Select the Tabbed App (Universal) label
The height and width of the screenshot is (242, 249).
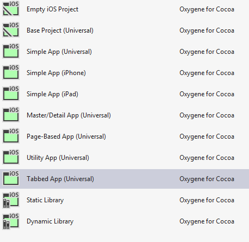click(60, 179)
